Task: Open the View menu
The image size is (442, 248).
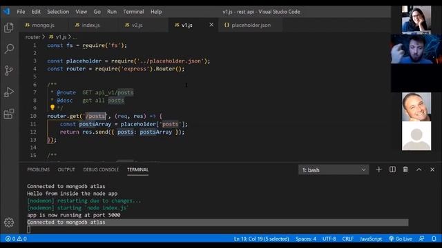Action: click(x=81, y=12)
